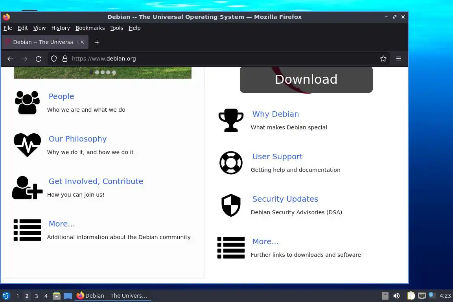Viewport: 453px width, 302px height.
Task: Click the update notifier tray icon
Action: coord(431,295)
